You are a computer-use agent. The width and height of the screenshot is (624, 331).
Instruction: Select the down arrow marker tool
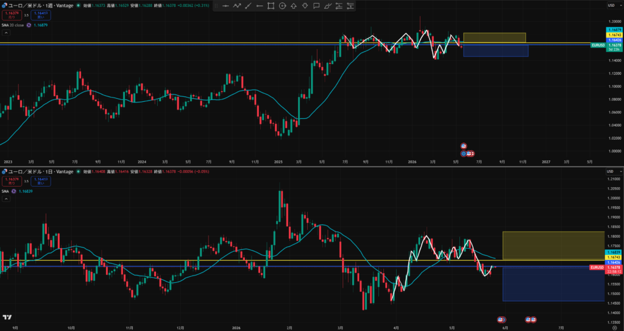pyautogui.click(x=305, y=6)
